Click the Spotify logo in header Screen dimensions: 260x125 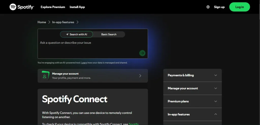22,7
